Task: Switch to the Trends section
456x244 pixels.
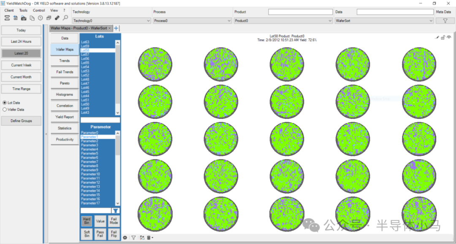Action: 65,61
